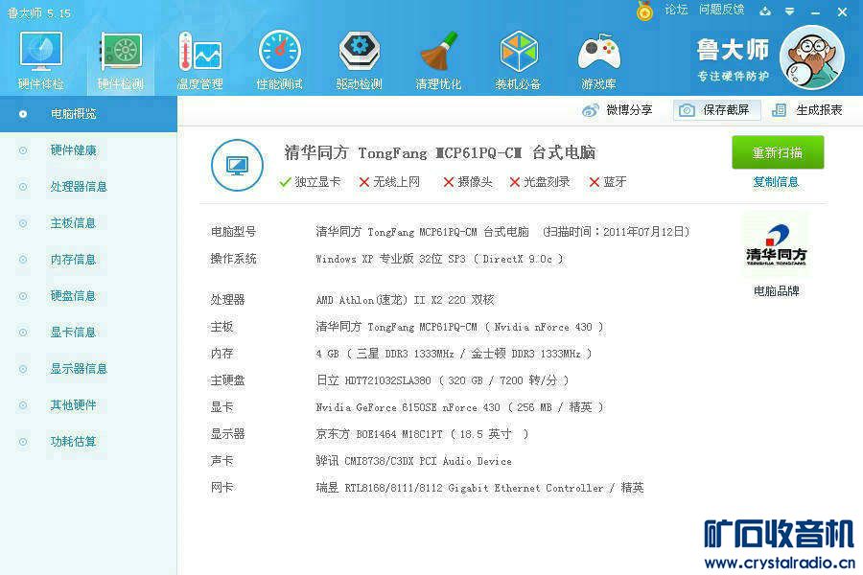Click the Windows XP operating system value
Screen dimensions: 863x575
(x=439, y=259)
